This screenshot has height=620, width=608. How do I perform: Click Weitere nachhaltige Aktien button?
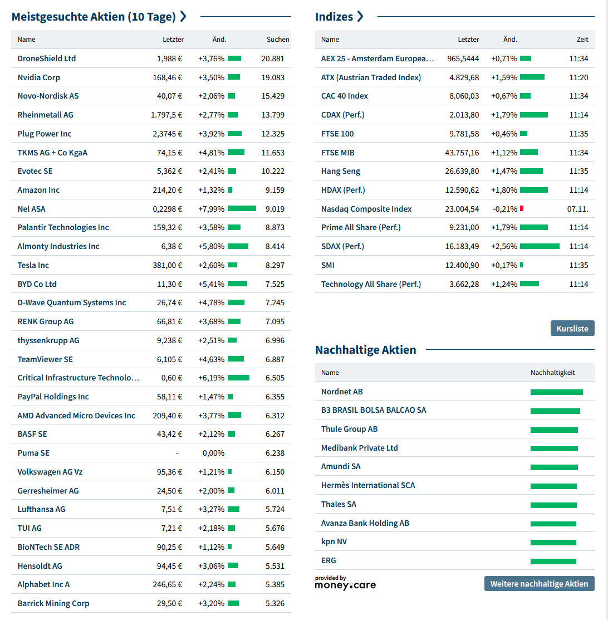point(539,583)
